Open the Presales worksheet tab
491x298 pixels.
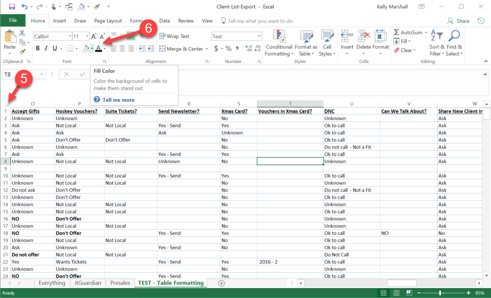coord(120,283)
